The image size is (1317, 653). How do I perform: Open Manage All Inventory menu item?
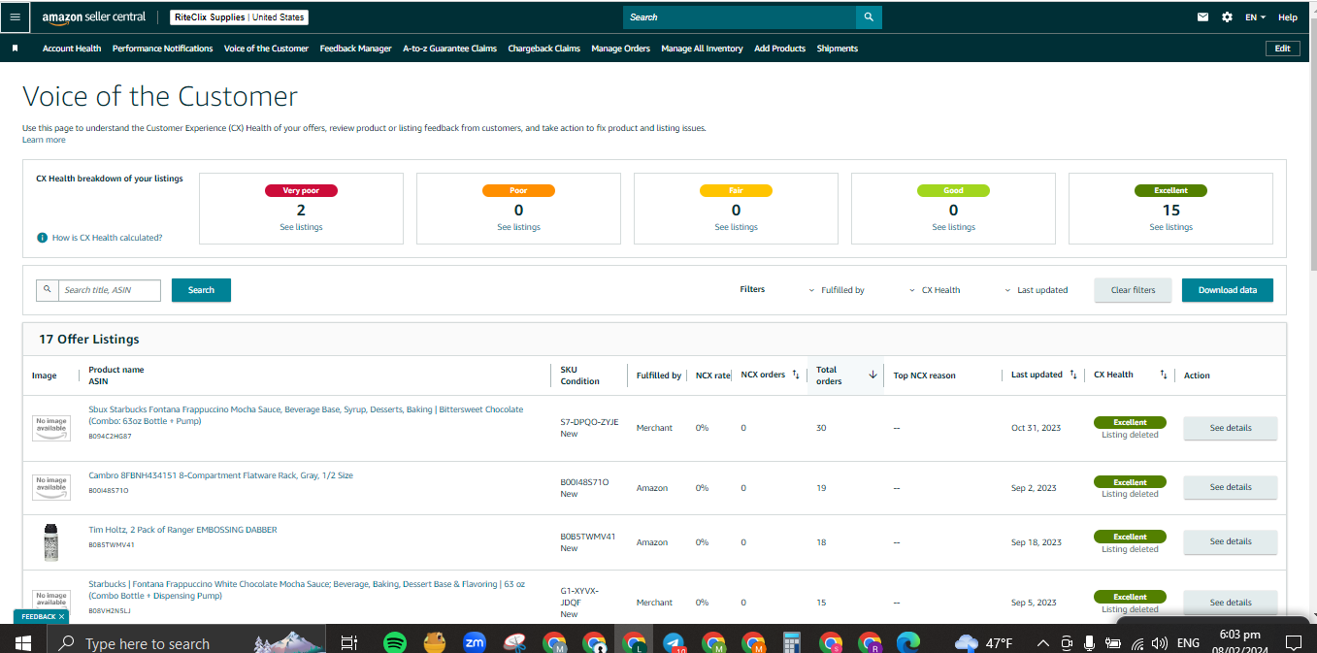(x=703, y=49)
